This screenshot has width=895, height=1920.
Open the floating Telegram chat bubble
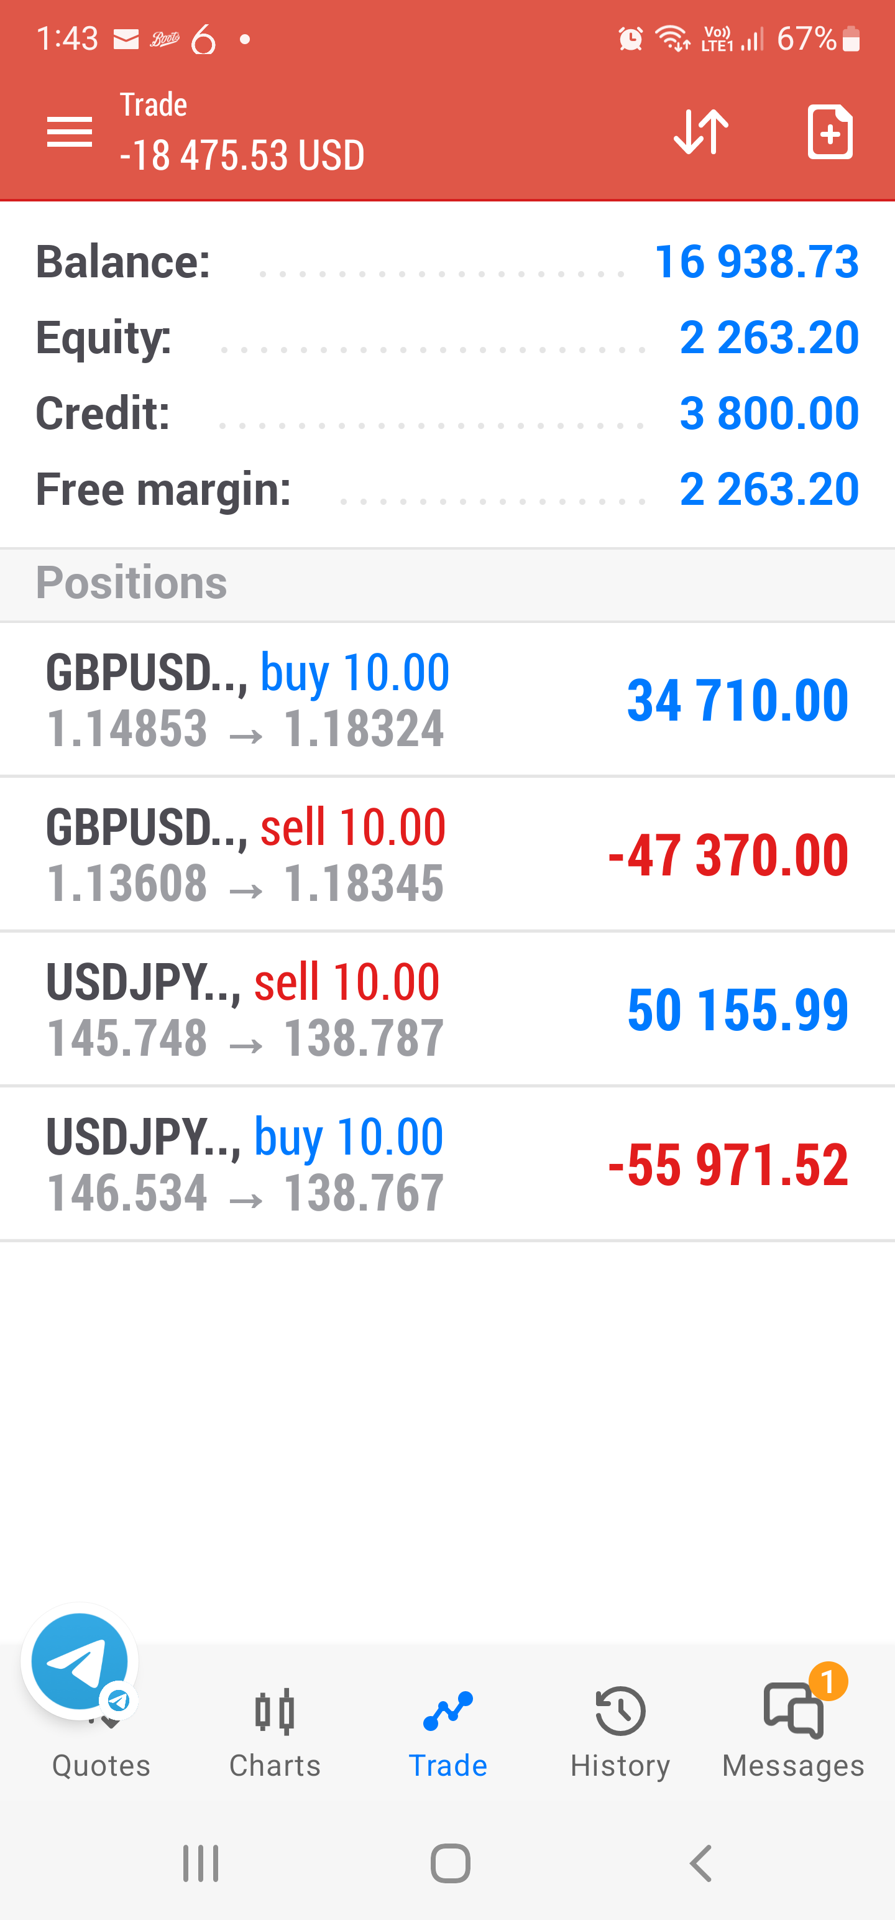tap(80, 1661)
